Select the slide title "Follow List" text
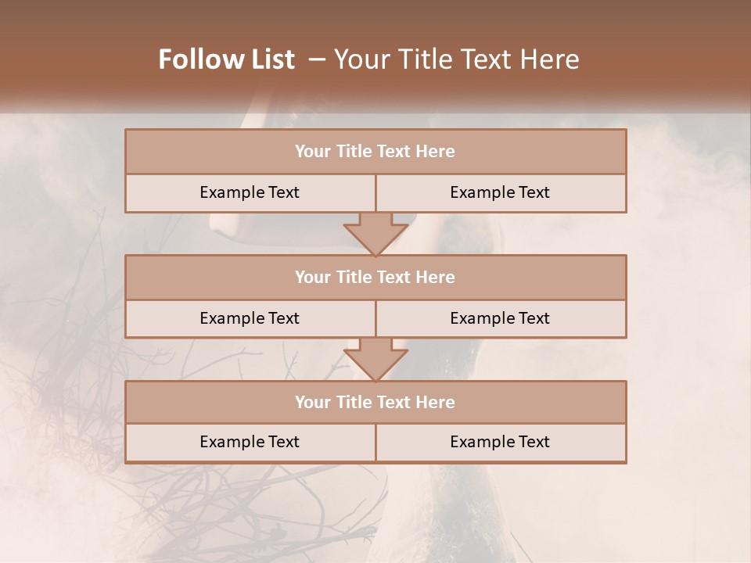 click(227, 59)
